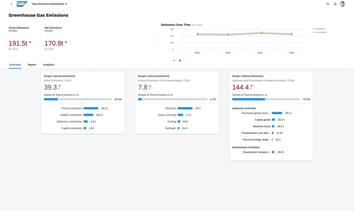The width and height of the screenshot is (354, 211).
Task: Toggle Gross Emissions legend entry
Action: (x=320, y=32)
